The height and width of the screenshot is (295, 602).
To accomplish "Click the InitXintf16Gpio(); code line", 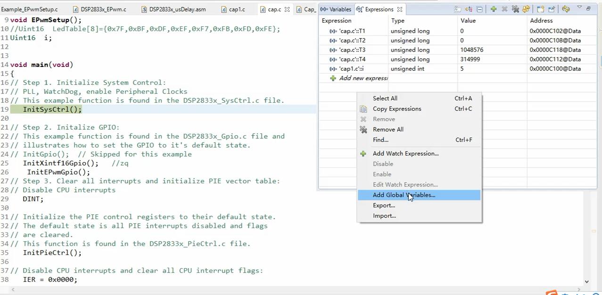I will click(x=61, y=163).
